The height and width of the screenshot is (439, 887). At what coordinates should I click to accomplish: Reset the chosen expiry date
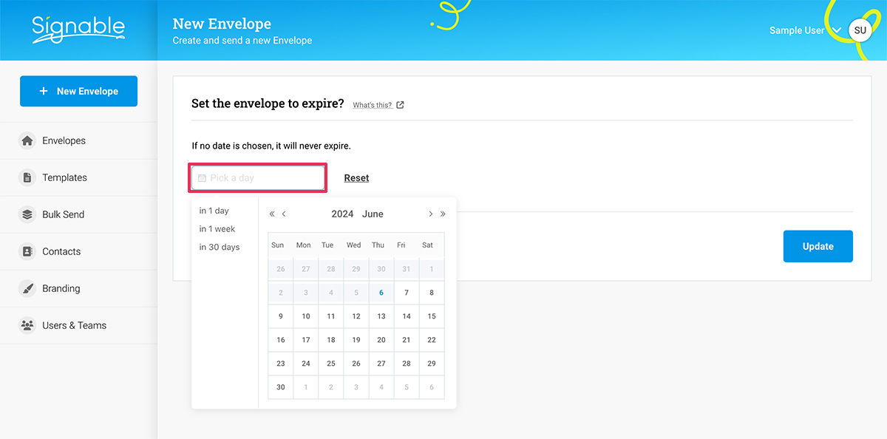(356, 177)
